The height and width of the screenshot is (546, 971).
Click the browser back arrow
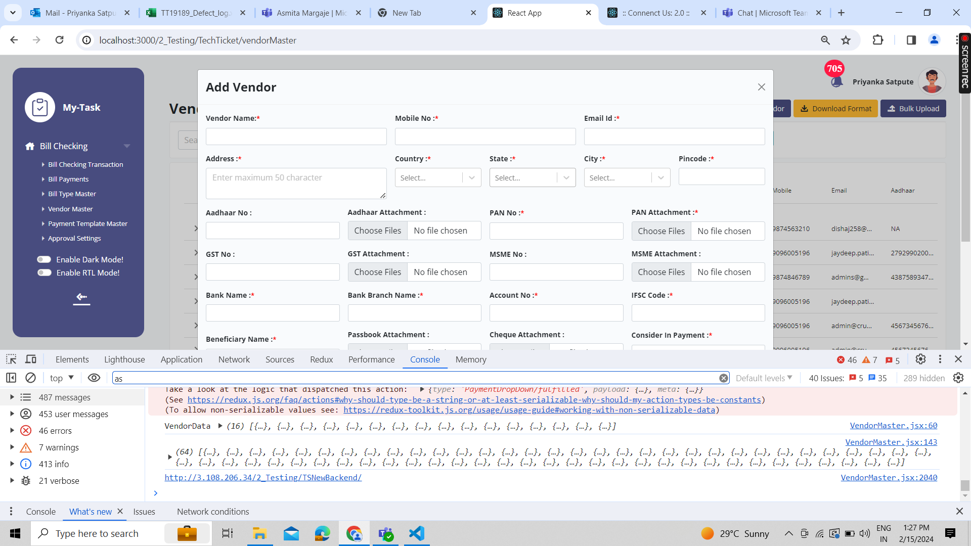(x=14, y=40)
